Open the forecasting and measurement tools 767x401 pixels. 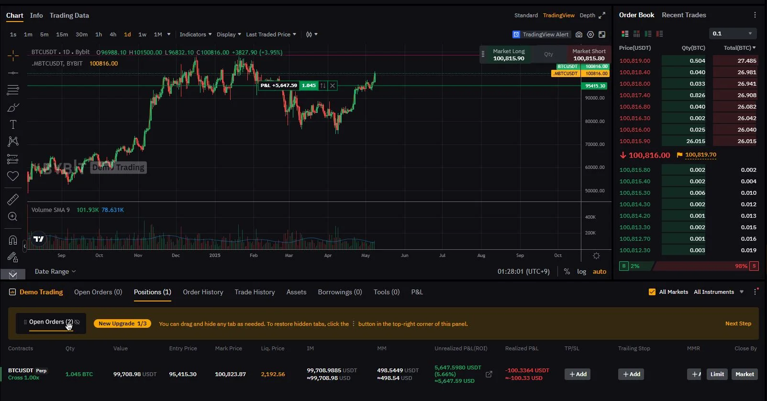[13, 159]
